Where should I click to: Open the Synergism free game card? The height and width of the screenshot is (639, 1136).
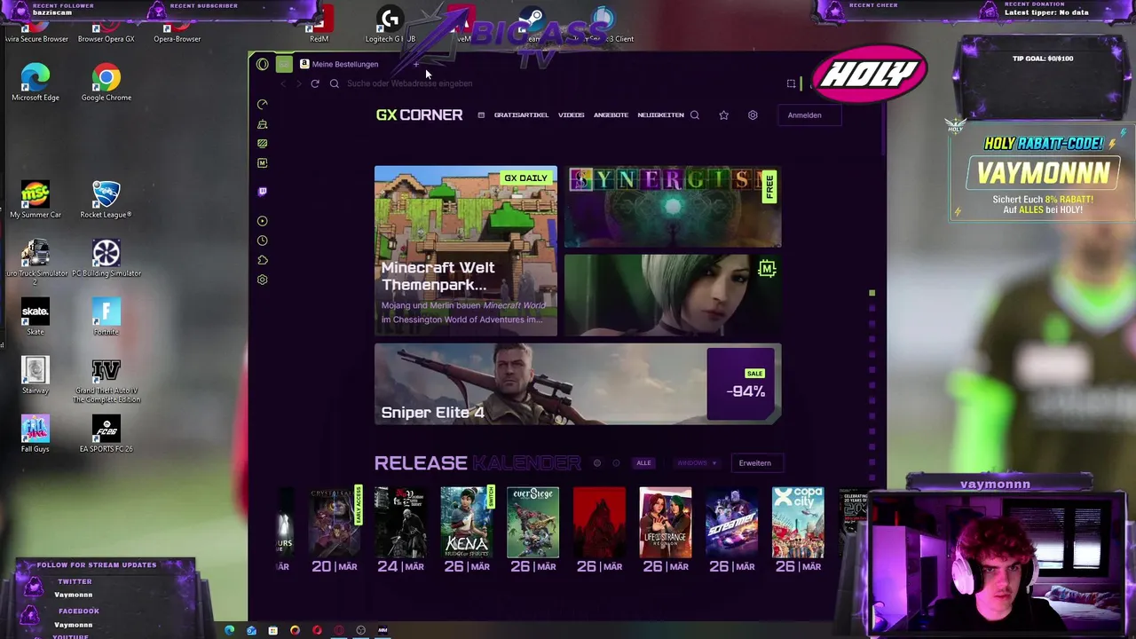coord(673,207)
